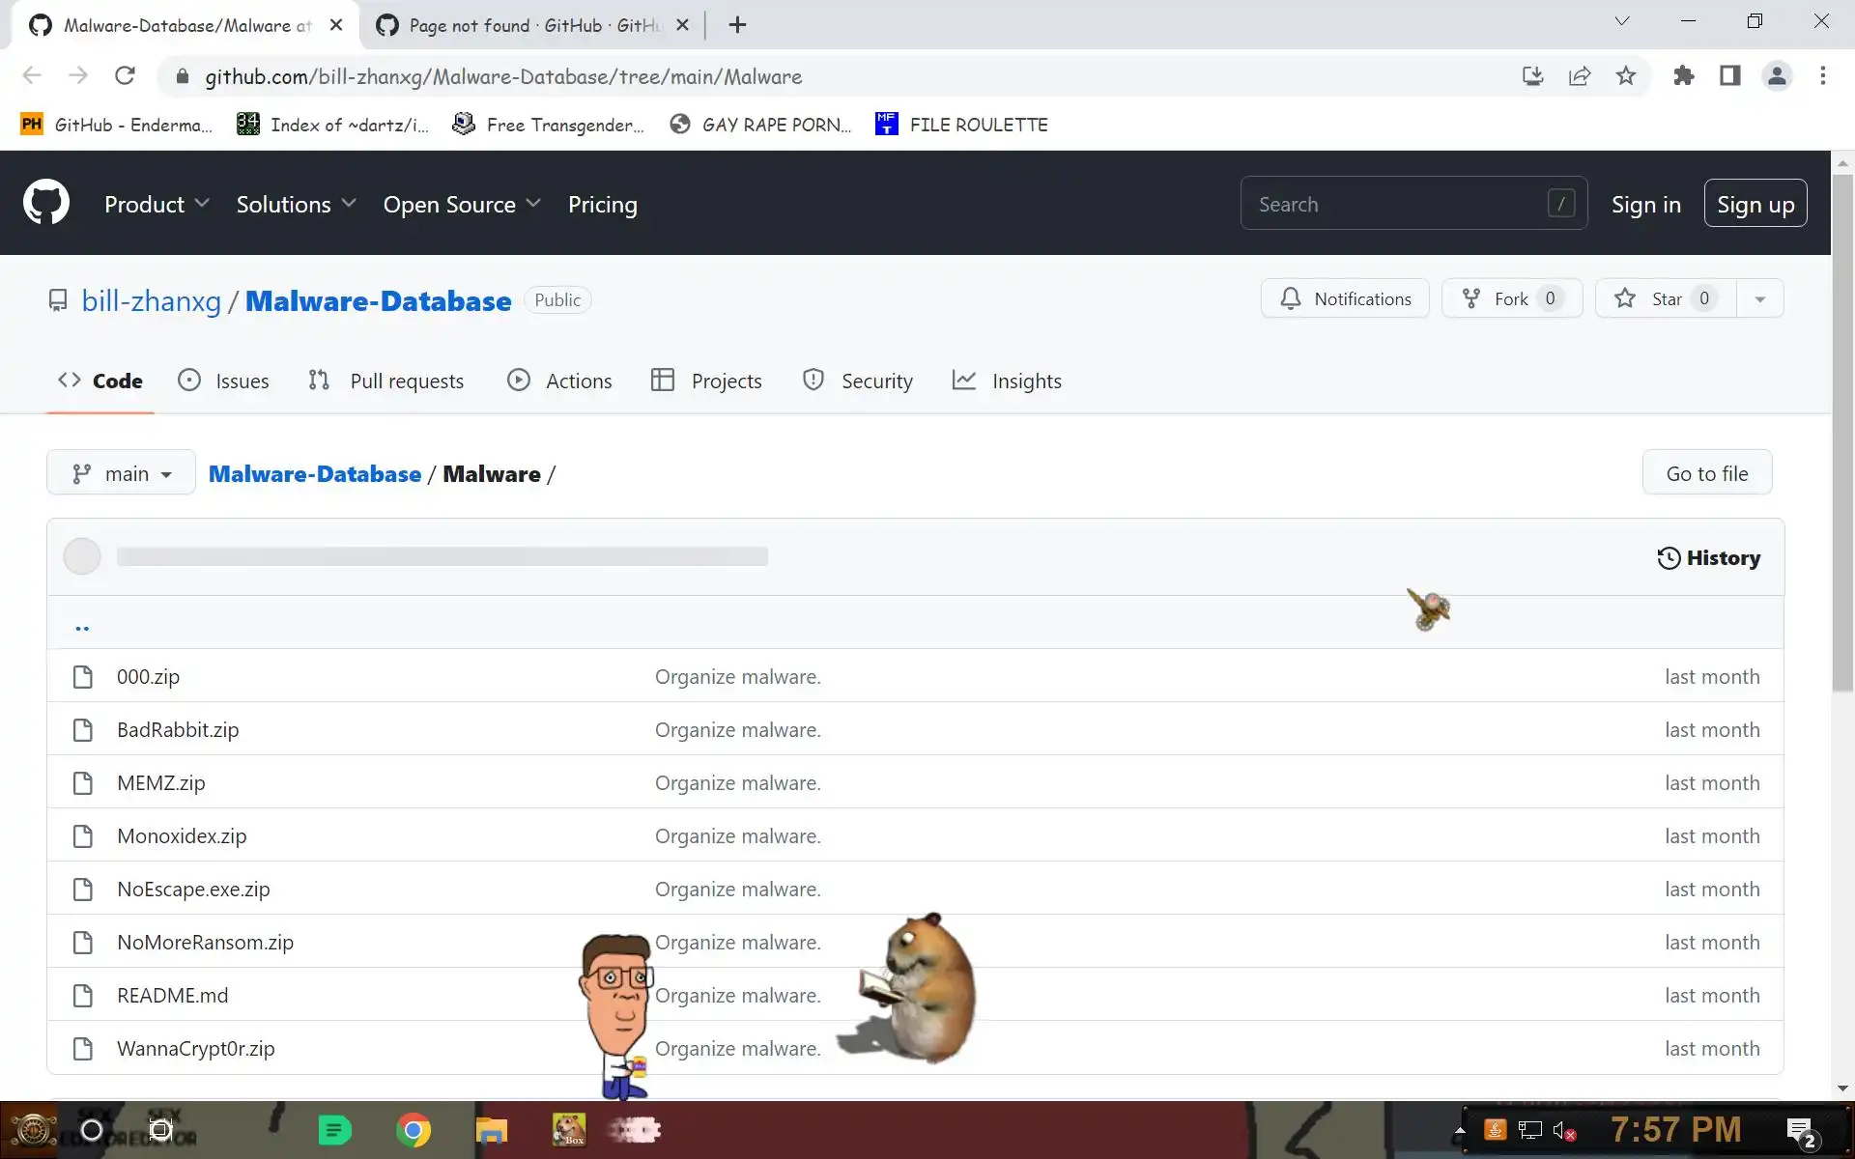
Task: Open the side panel icon in Chrome
Action: [x=1729, y=76]
